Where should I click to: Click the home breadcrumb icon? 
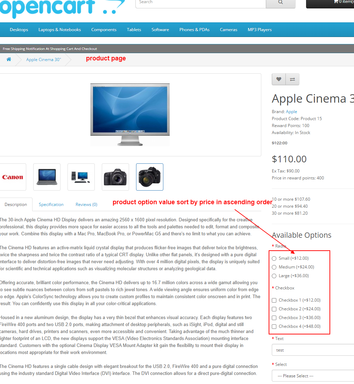click(x=8, y=59)
